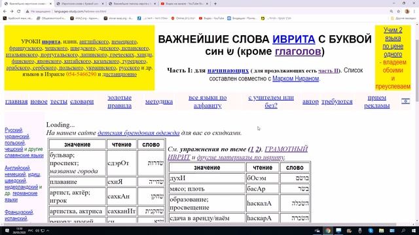Image resolution: width=419 pixels, height=235 pixels.
Task: Open the other bookmarks folder
Action: [403, 18]
